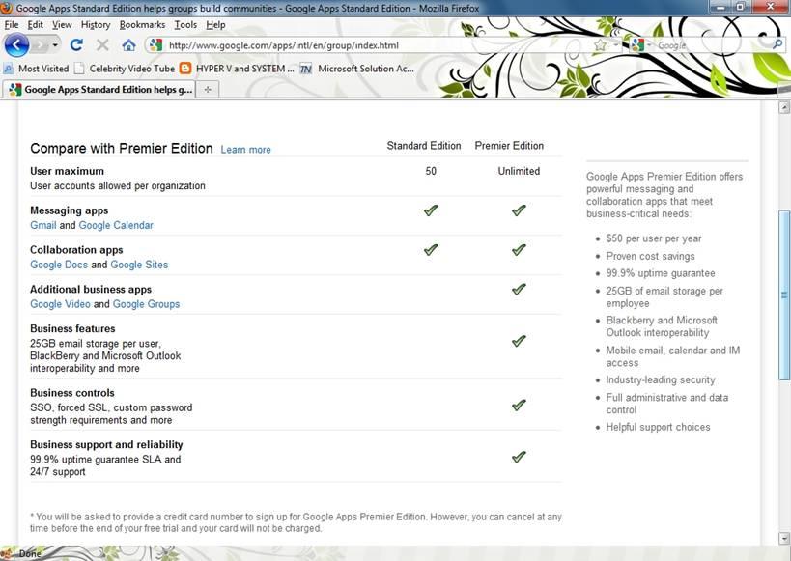Click the page scrollbar down arrow

pos(784,537)
